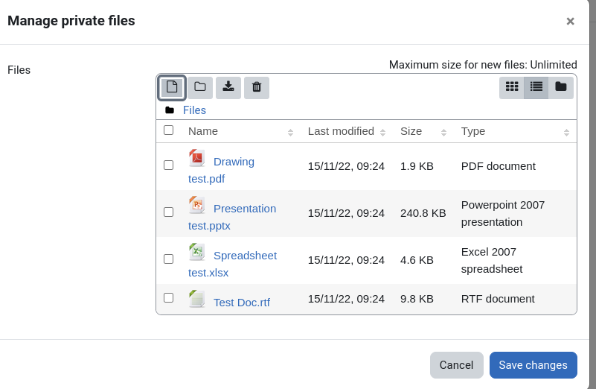596x389 pixels.
Task: Switch to list details view
Action: point(536,87)
